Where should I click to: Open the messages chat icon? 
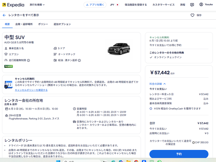coord(192,5)
